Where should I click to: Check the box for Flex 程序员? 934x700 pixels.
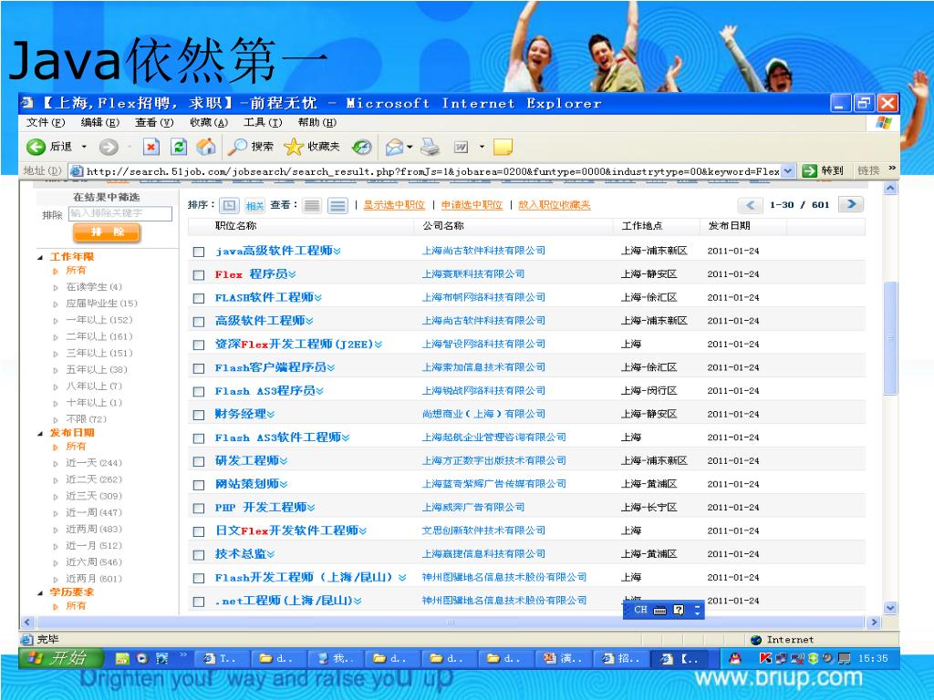(x=199, y=275)
